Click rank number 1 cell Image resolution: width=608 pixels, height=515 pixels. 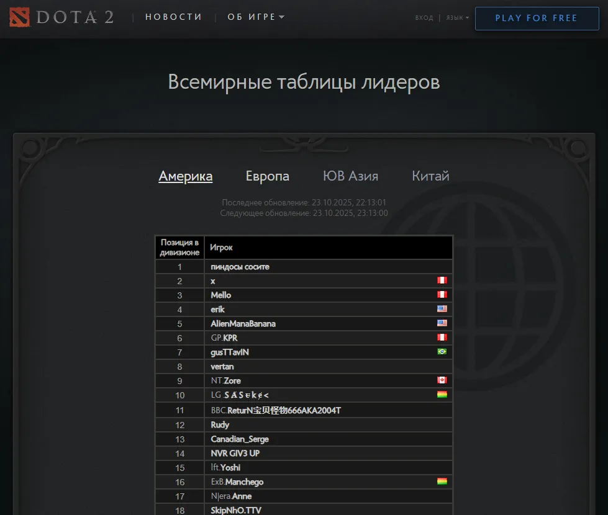click(x=179, y=267)
